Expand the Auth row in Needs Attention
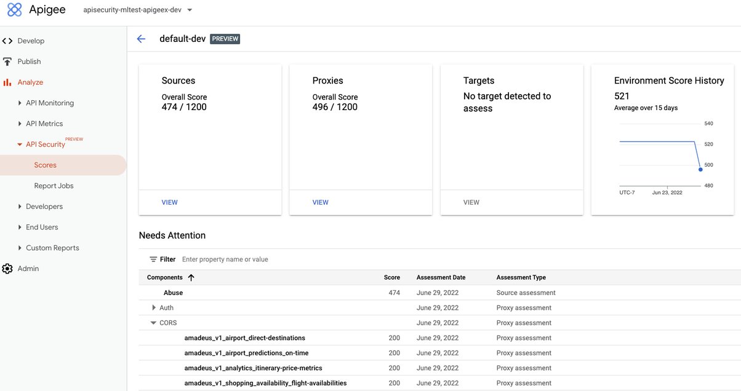 153,307
